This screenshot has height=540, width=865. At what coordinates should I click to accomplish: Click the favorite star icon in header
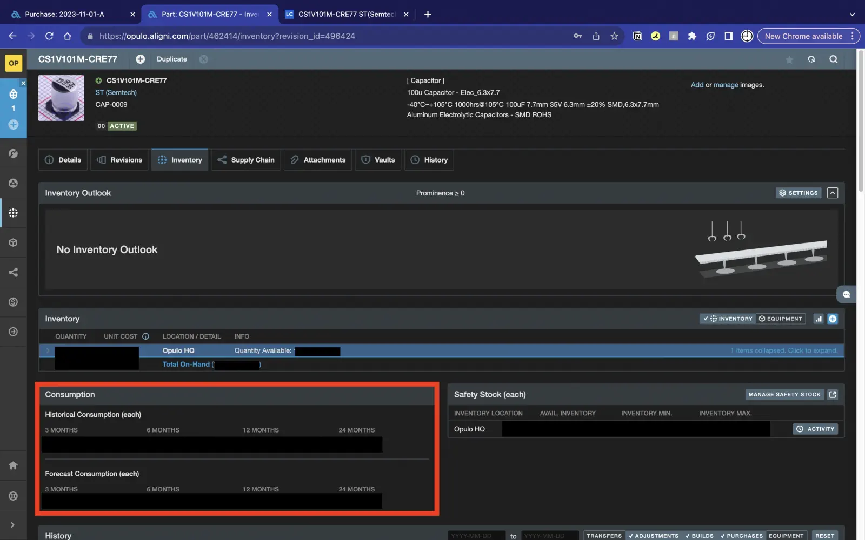point(789,59)
